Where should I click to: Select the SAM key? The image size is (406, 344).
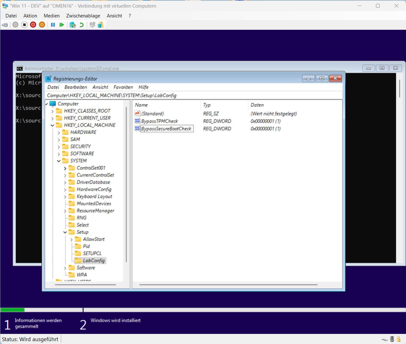coord(75,139)
